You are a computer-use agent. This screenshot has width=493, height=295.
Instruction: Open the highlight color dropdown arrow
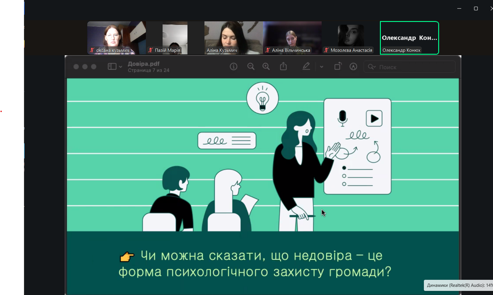tap(322, 67)
